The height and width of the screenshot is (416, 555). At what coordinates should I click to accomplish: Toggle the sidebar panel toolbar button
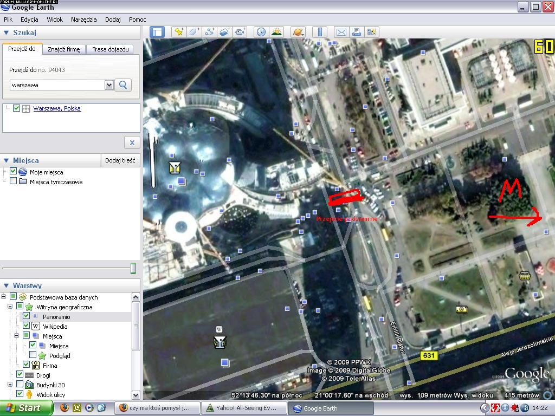pyautogui.click(x=157, y=32)
